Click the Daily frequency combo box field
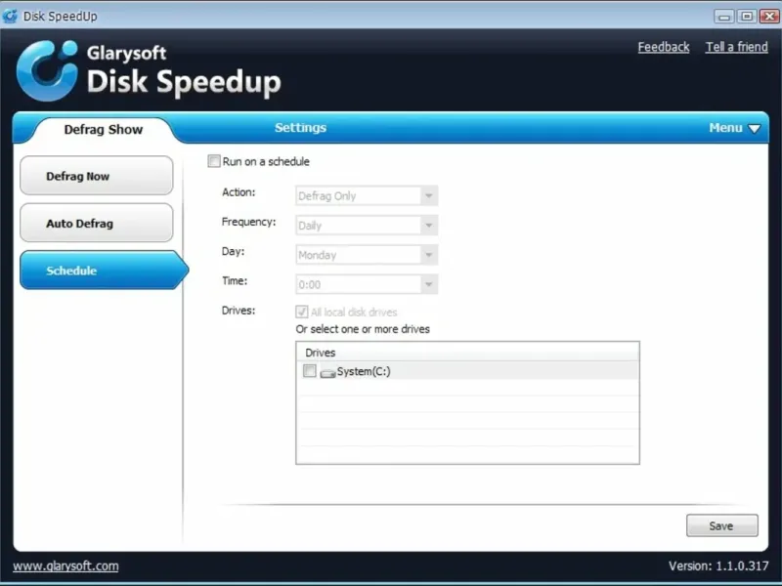This screenshot has width=782, height=586. (367, 226)
